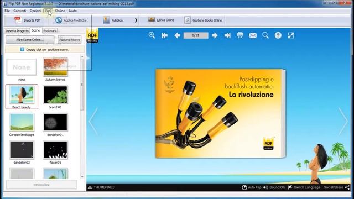The width and height of the screenshot is (354, 199).
Task: Click page number field showing 1/11
Action: pyautogui.click(x=196, y=35)
